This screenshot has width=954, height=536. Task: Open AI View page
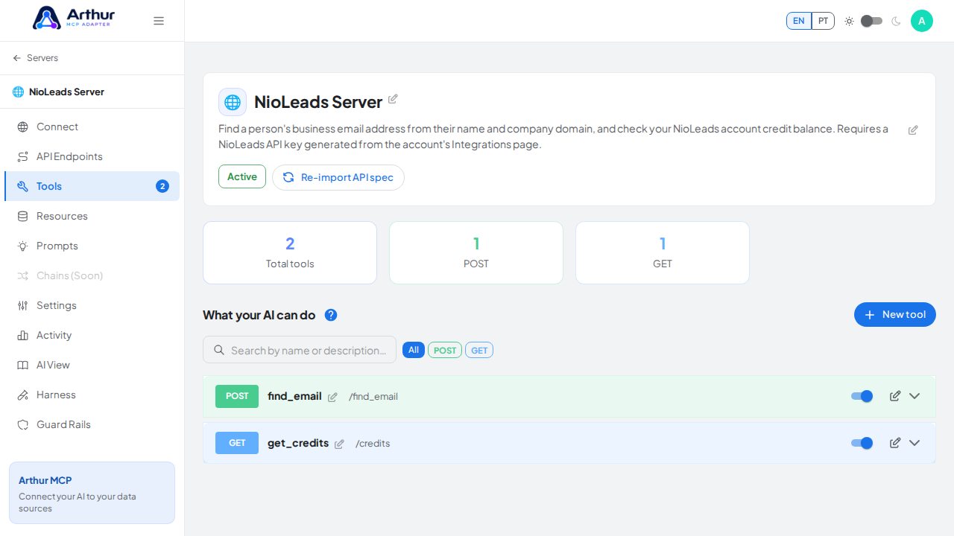tap(92, 365)
